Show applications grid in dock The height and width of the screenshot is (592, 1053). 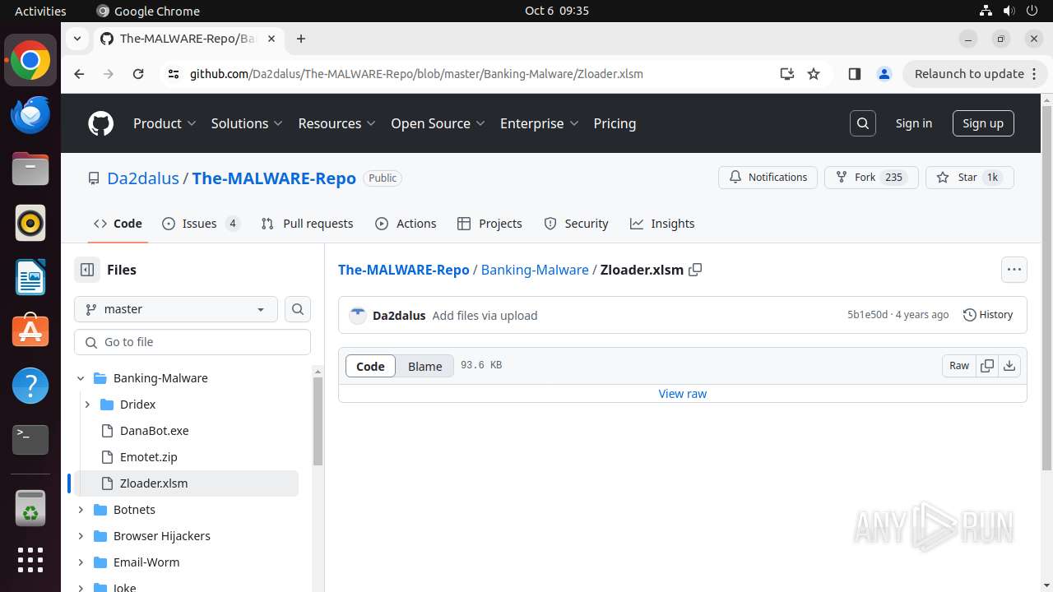point(30,560)
